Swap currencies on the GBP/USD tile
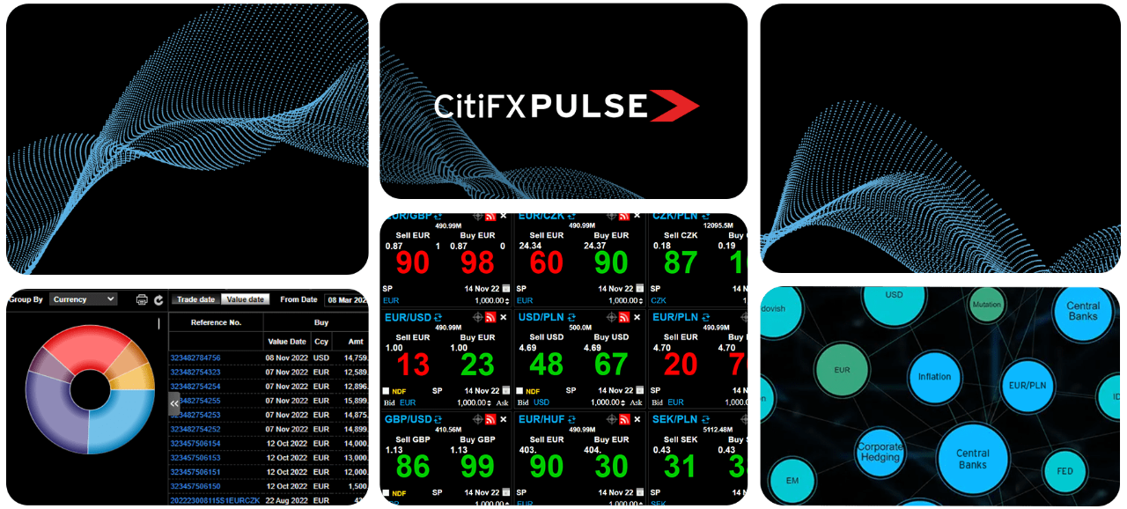Image resolution: width=1127 pixels, height=509 pixels. click(438, 419)
